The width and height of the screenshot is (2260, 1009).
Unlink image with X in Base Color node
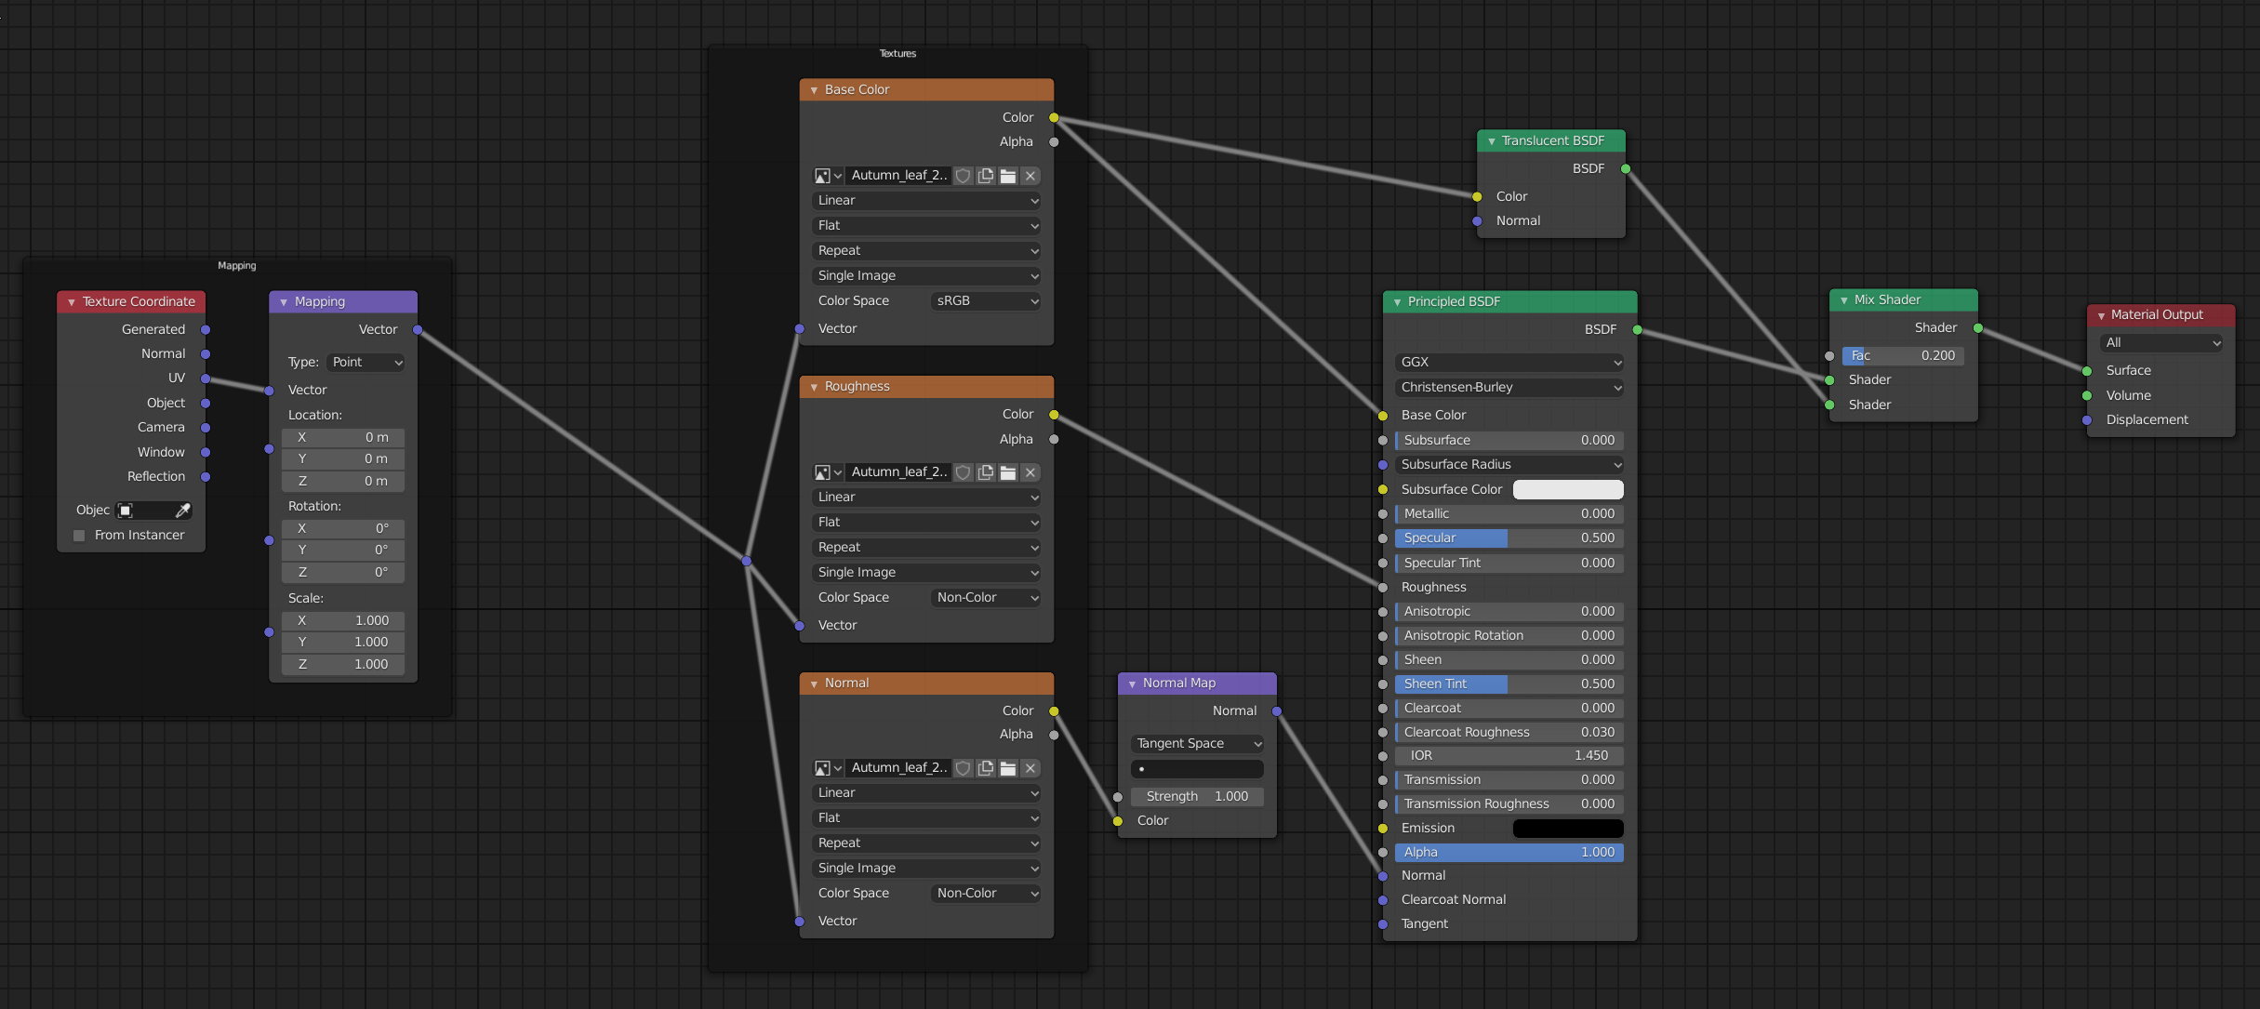coord(1030,176)
